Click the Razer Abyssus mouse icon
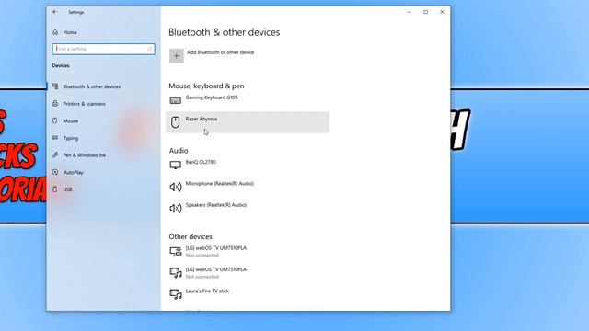Image resolution: width=589 pixels, height=331 pixels. 176,122
